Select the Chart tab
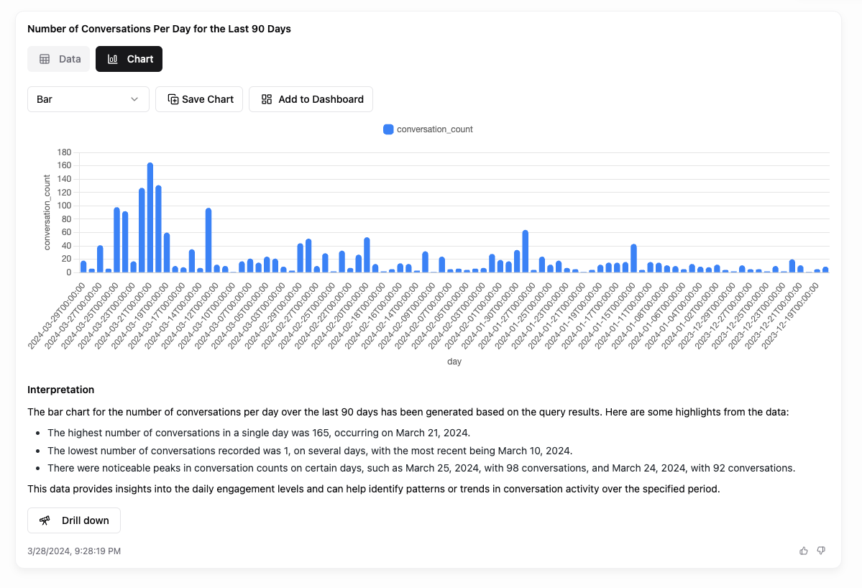The image size is (862, 588). tap(129, 58)
